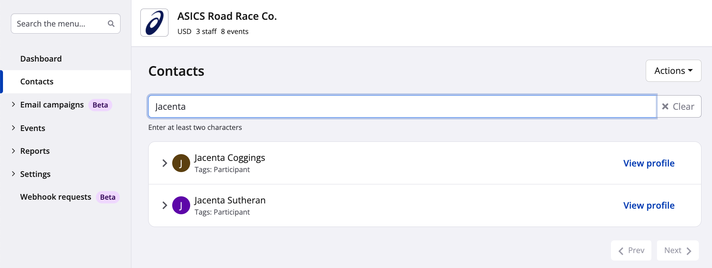View profile of Jacenta Coggings
Image resolution: width=712 pixels, height=268 pixels.
point(649,163)
